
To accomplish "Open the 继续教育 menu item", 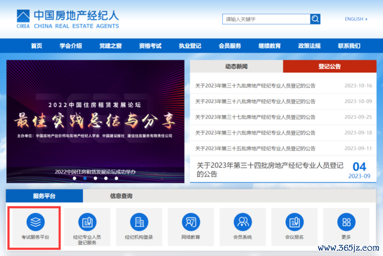I will [x=270, y=46].
